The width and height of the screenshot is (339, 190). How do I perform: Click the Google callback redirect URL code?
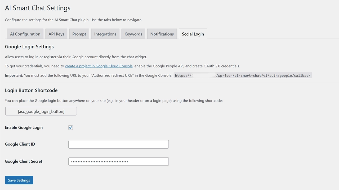pyautogui.click(x=243, y=75)
